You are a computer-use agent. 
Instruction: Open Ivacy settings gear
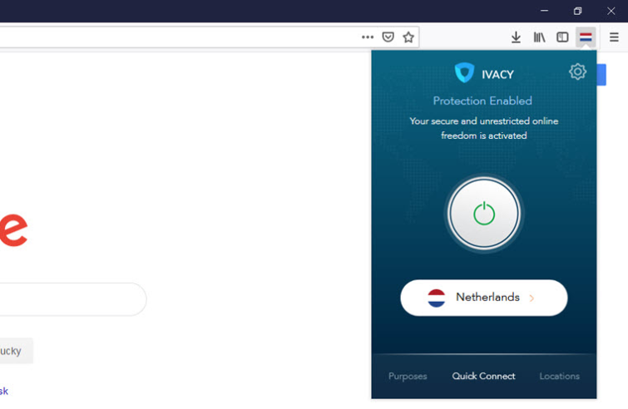click(x=577, y=72)
